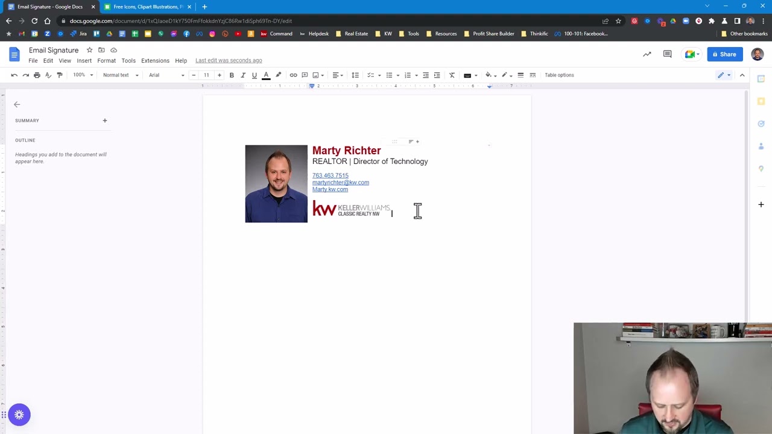
Task: Click the Undo arrow in toolbar
Action: [x=14, y=75]
